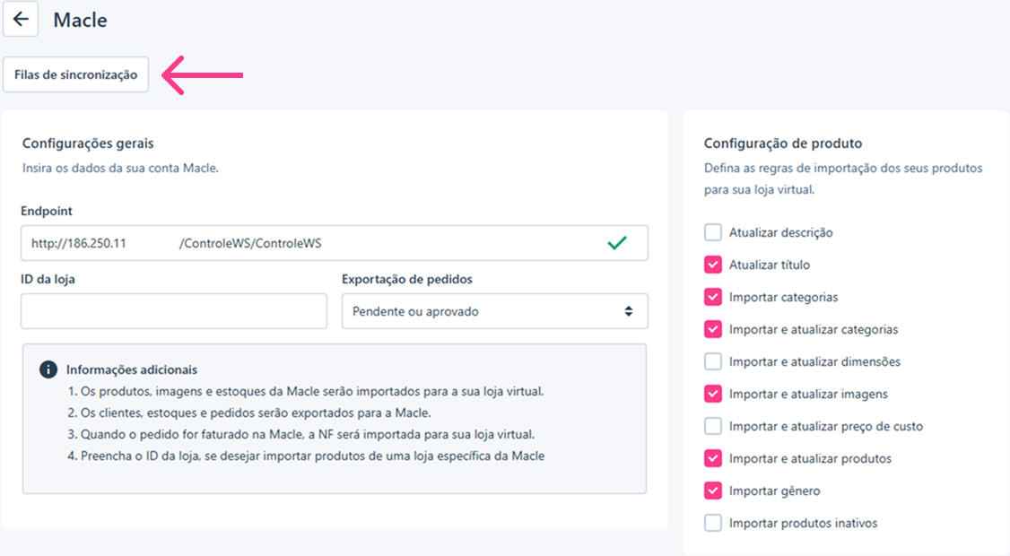Enable Importar produtos inativos
Screen dimensions: 1010x556
tap(713, 523)
